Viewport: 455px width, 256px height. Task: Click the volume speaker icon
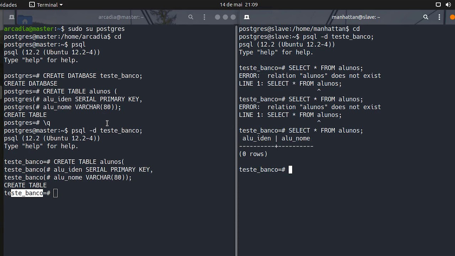click(x=448, y=5)
